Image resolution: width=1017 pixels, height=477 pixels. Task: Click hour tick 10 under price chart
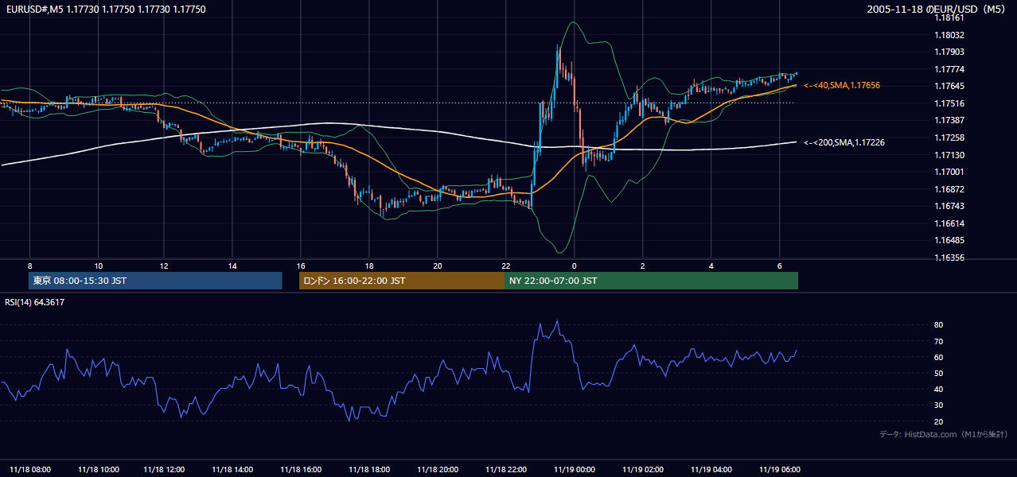click(98, 266)
